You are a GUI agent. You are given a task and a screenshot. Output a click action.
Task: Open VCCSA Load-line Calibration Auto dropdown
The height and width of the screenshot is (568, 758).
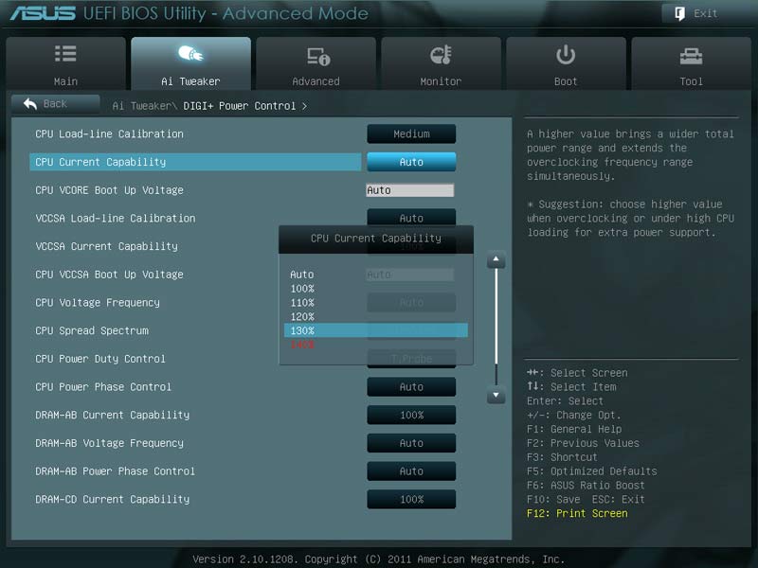tap(411, 218)
